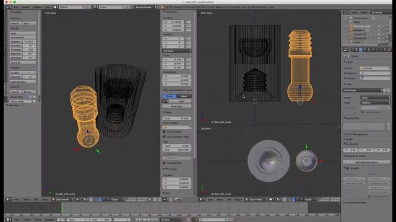Open Object Mode dropdown in right 3D view

tap(256, 199)
